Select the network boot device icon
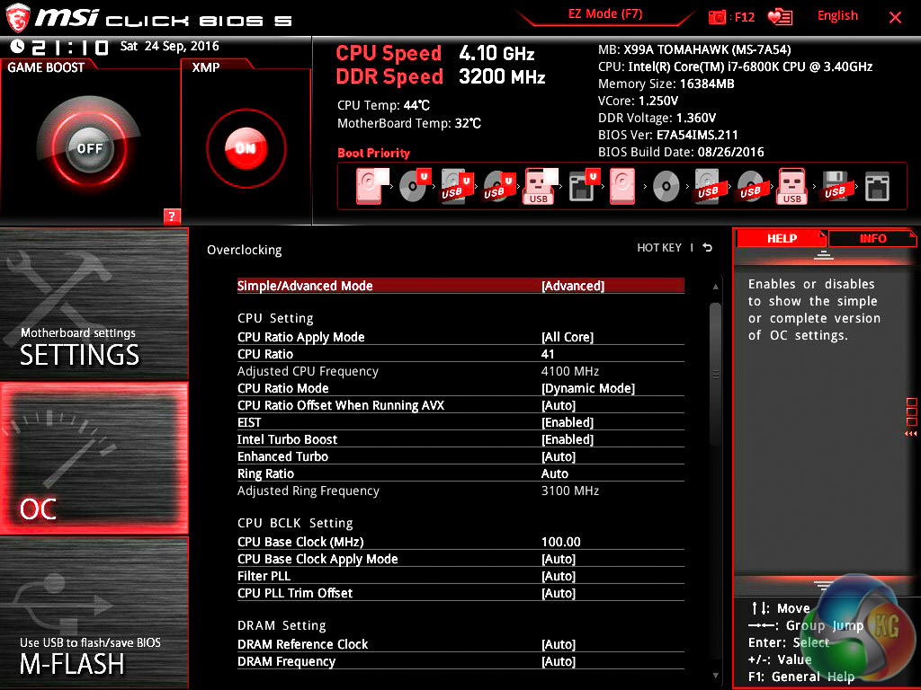This screenshot has width=921, height=690. pyautogui.click(x=877, y=187)
